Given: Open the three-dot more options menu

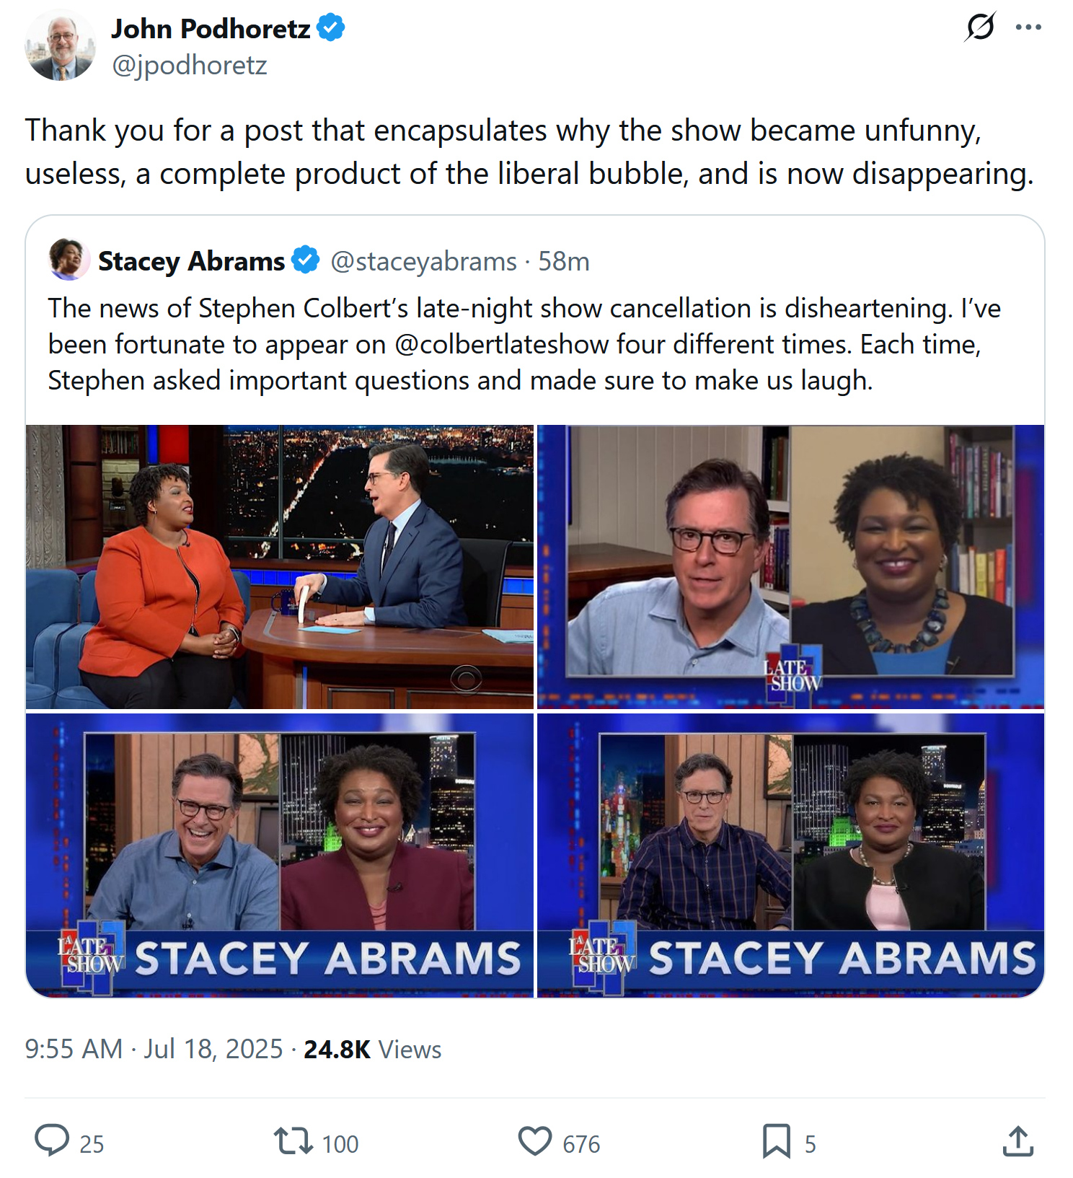Looking at the screenshot, I should pyautogui.click(x=1028, y=27).
